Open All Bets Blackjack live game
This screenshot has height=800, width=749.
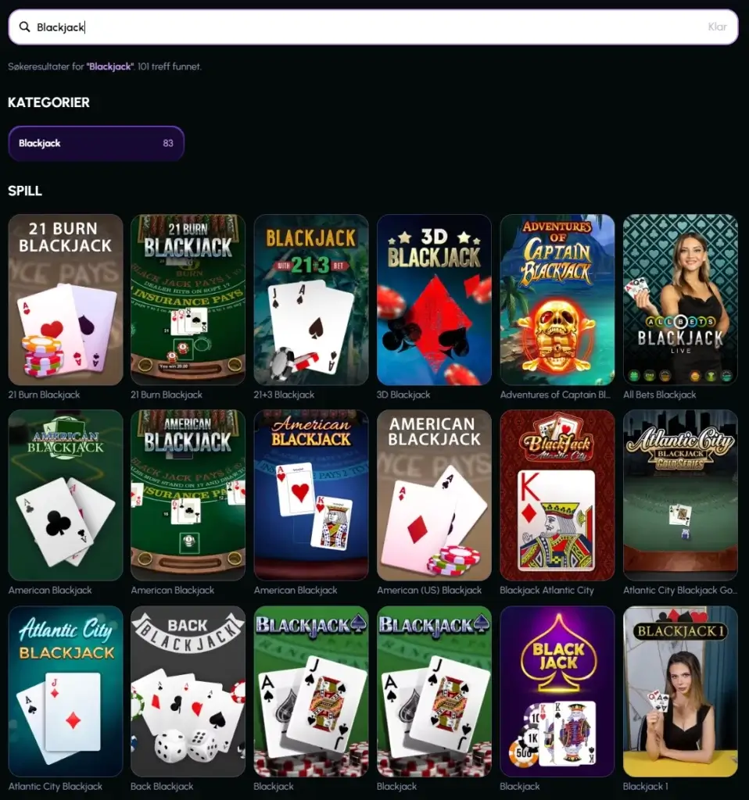pos(680,299)
